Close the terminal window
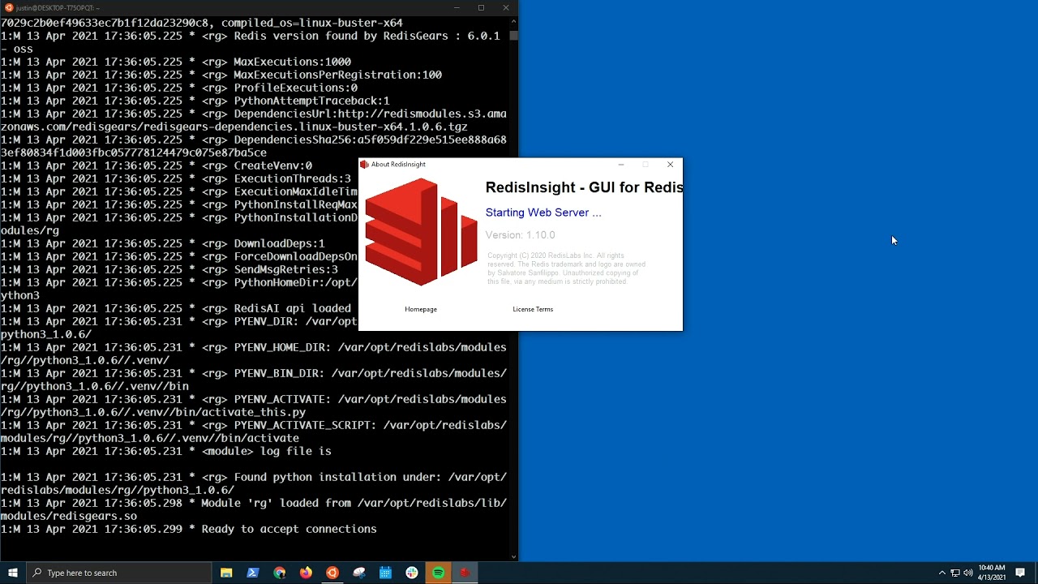The width and height of the screenshot is (1038, 584). pos(506,7)
